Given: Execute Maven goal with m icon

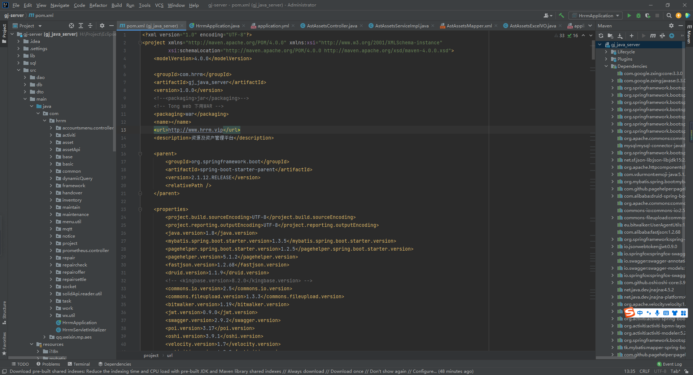Looking at the screenshot, I should pos(653,36).
